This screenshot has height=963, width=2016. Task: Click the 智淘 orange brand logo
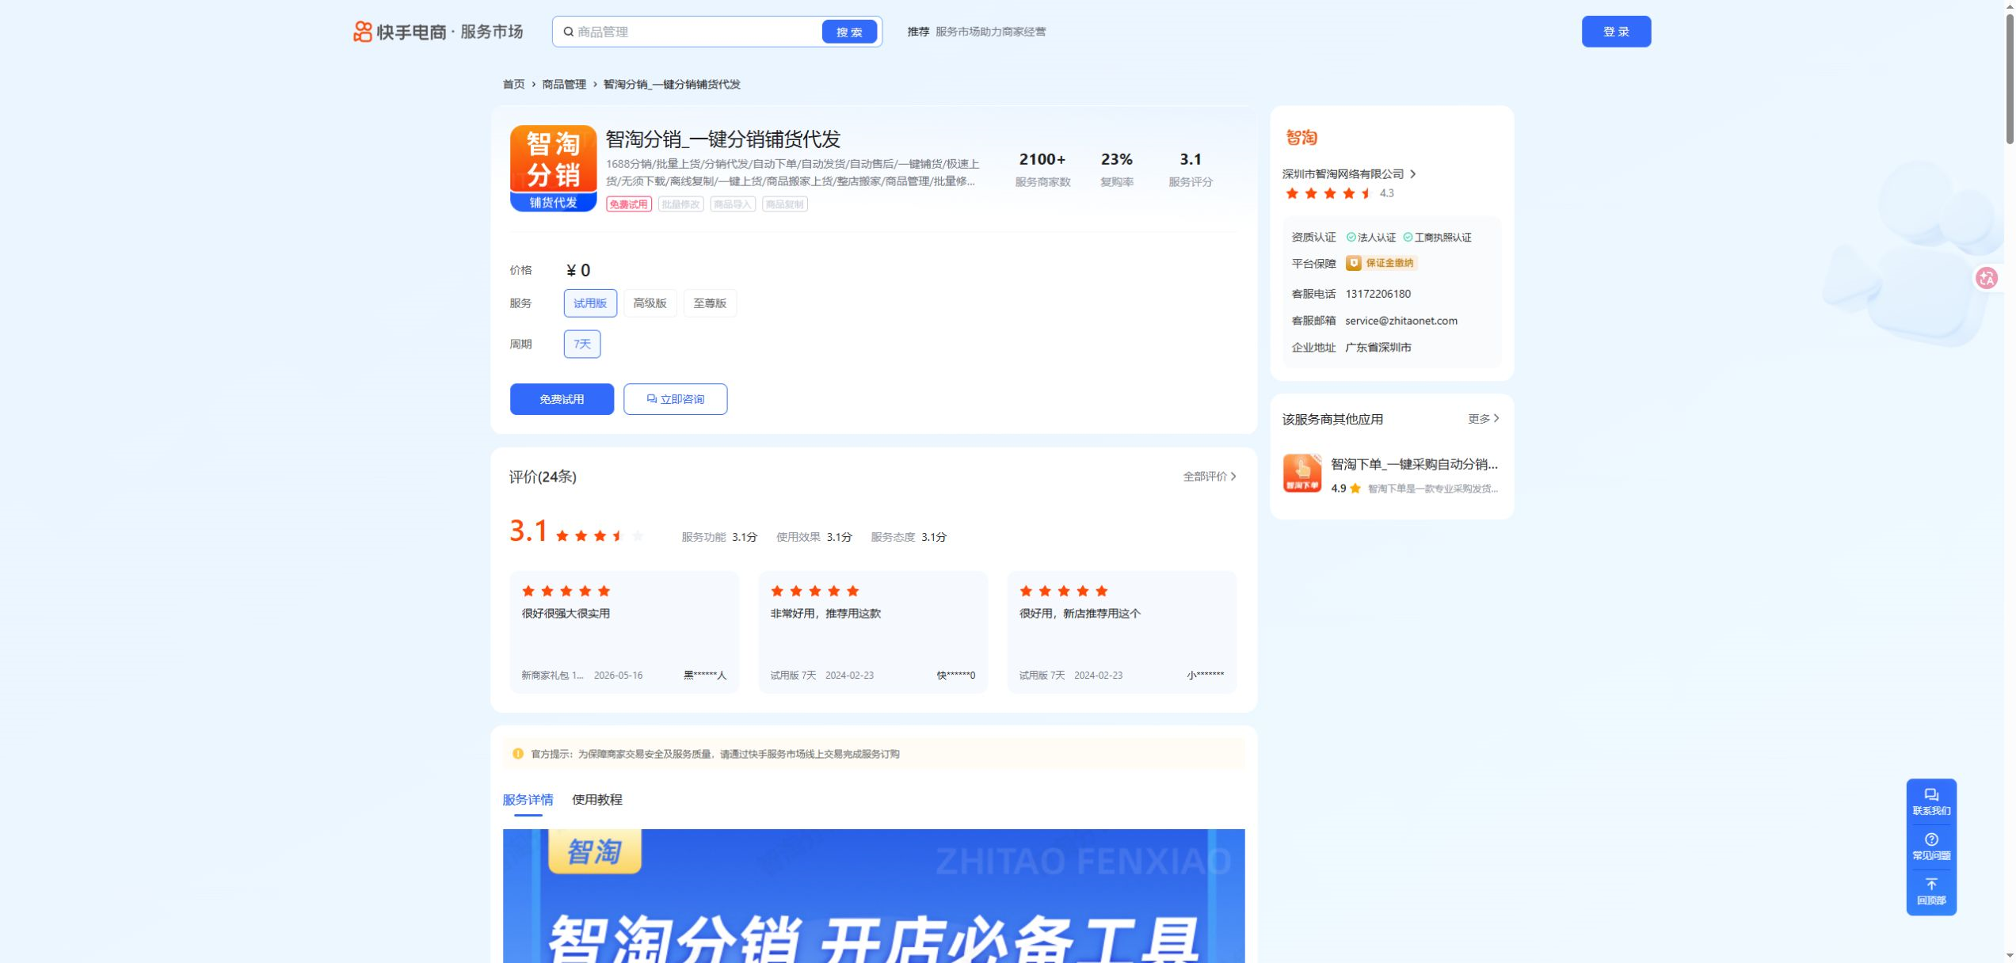1301,137
